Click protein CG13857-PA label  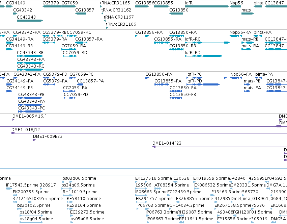[x=90, y=81]
